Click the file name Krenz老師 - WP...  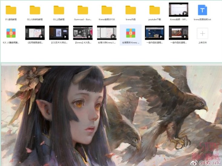pyautogui.click(x=178, y=20)
